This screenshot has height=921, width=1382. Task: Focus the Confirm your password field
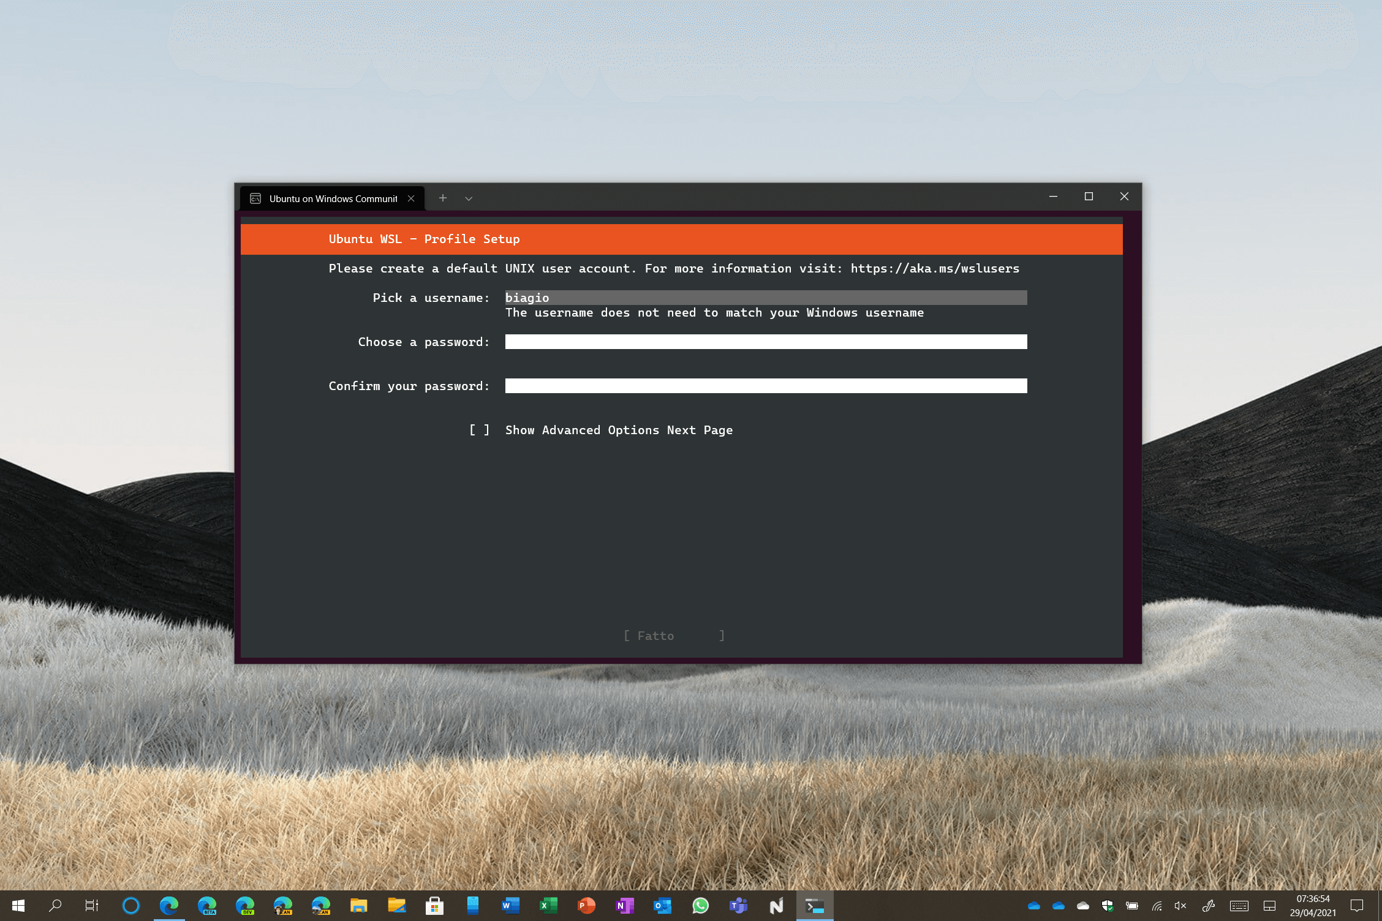click(x=766, y=386)
